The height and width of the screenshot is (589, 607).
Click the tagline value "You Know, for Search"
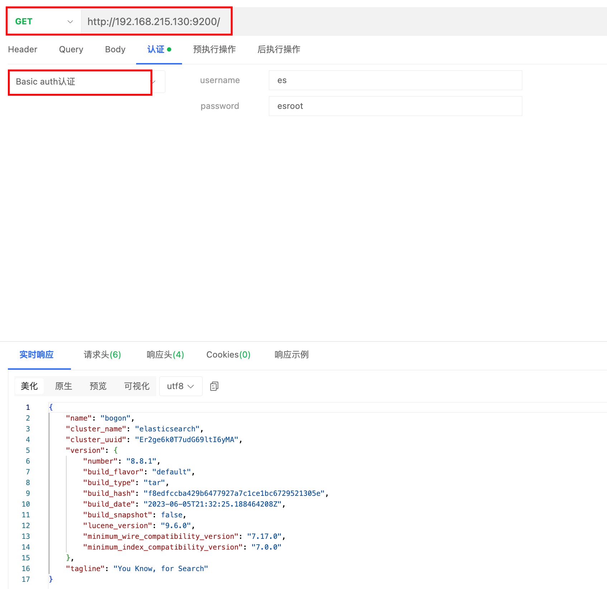pos(161,569)
